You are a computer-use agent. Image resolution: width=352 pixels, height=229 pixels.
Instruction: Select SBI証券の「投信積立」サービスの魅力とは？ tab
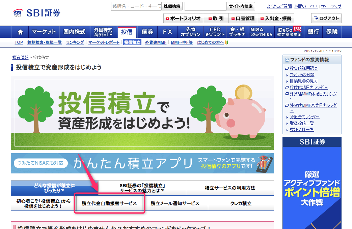click(x=142, y=188)
